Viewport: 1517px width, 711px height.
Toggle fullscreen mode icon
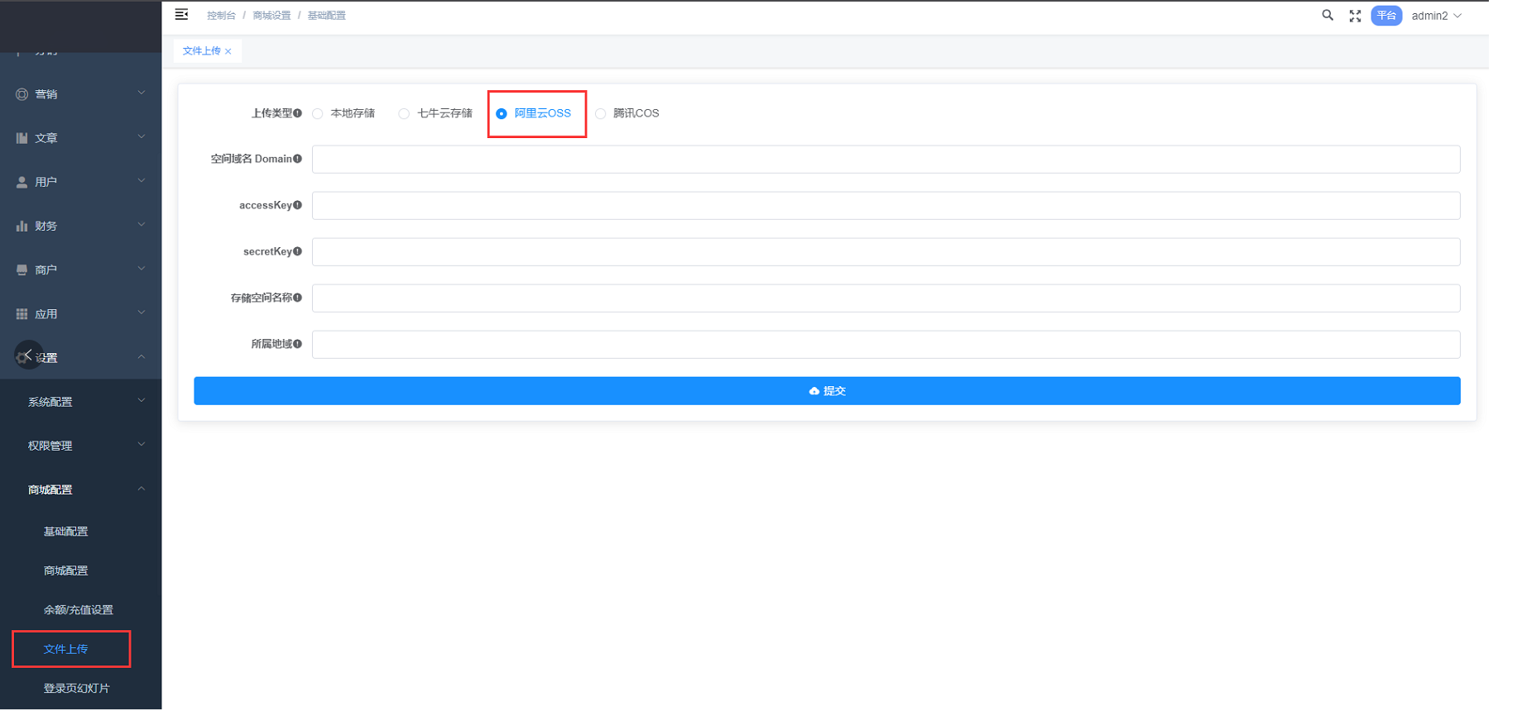[1355, 16]
